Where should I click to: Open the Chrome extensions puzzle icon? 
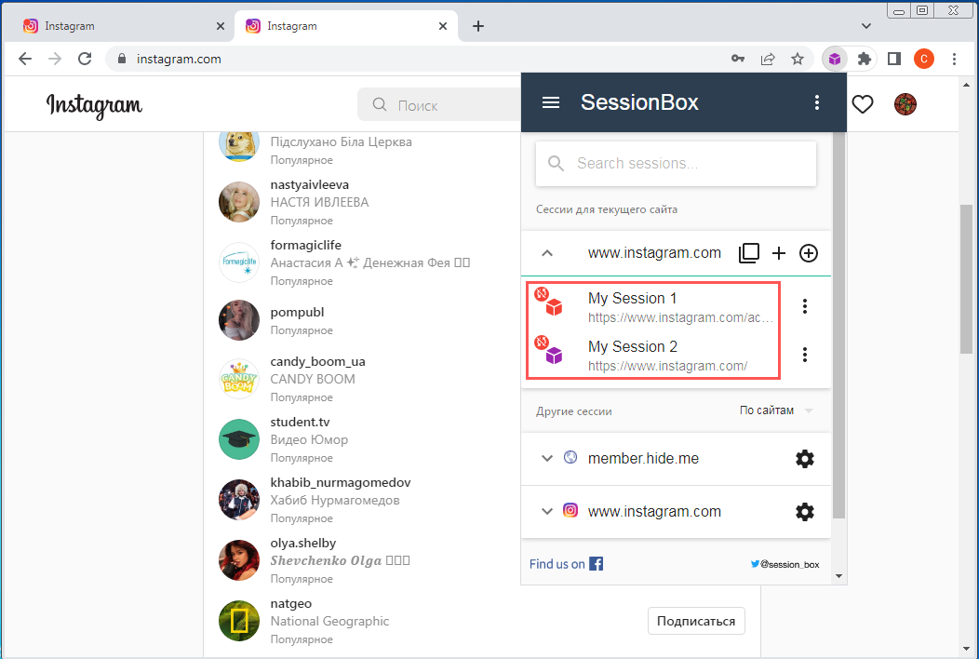[865, 60]
